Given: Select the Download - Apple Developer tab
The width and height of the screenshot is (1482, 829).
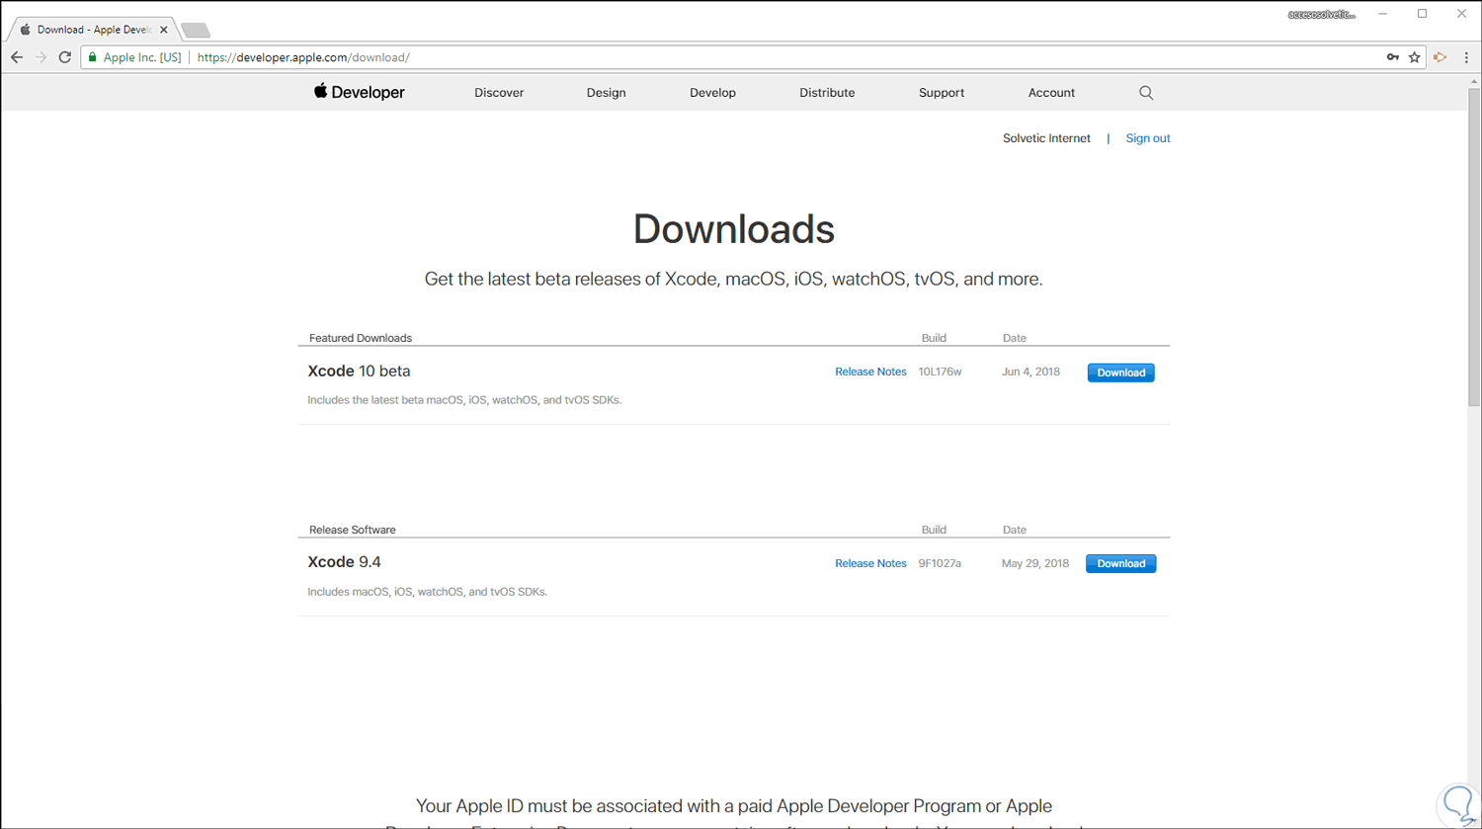Looking at the screenshot, I should [x=94, y=30].
